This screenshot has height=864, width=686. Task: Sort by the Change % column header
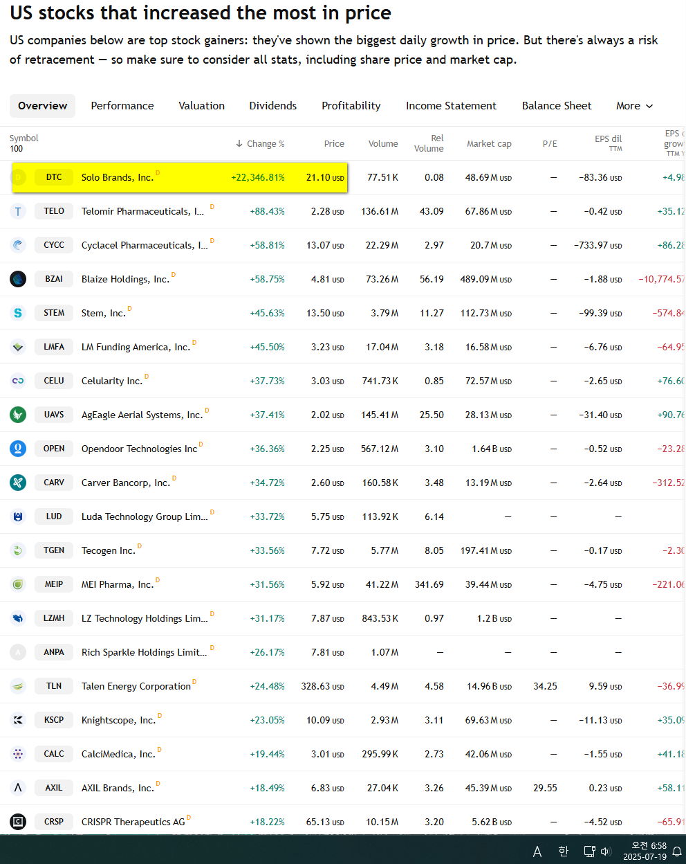pyautogui.click(x=260, y=144)
